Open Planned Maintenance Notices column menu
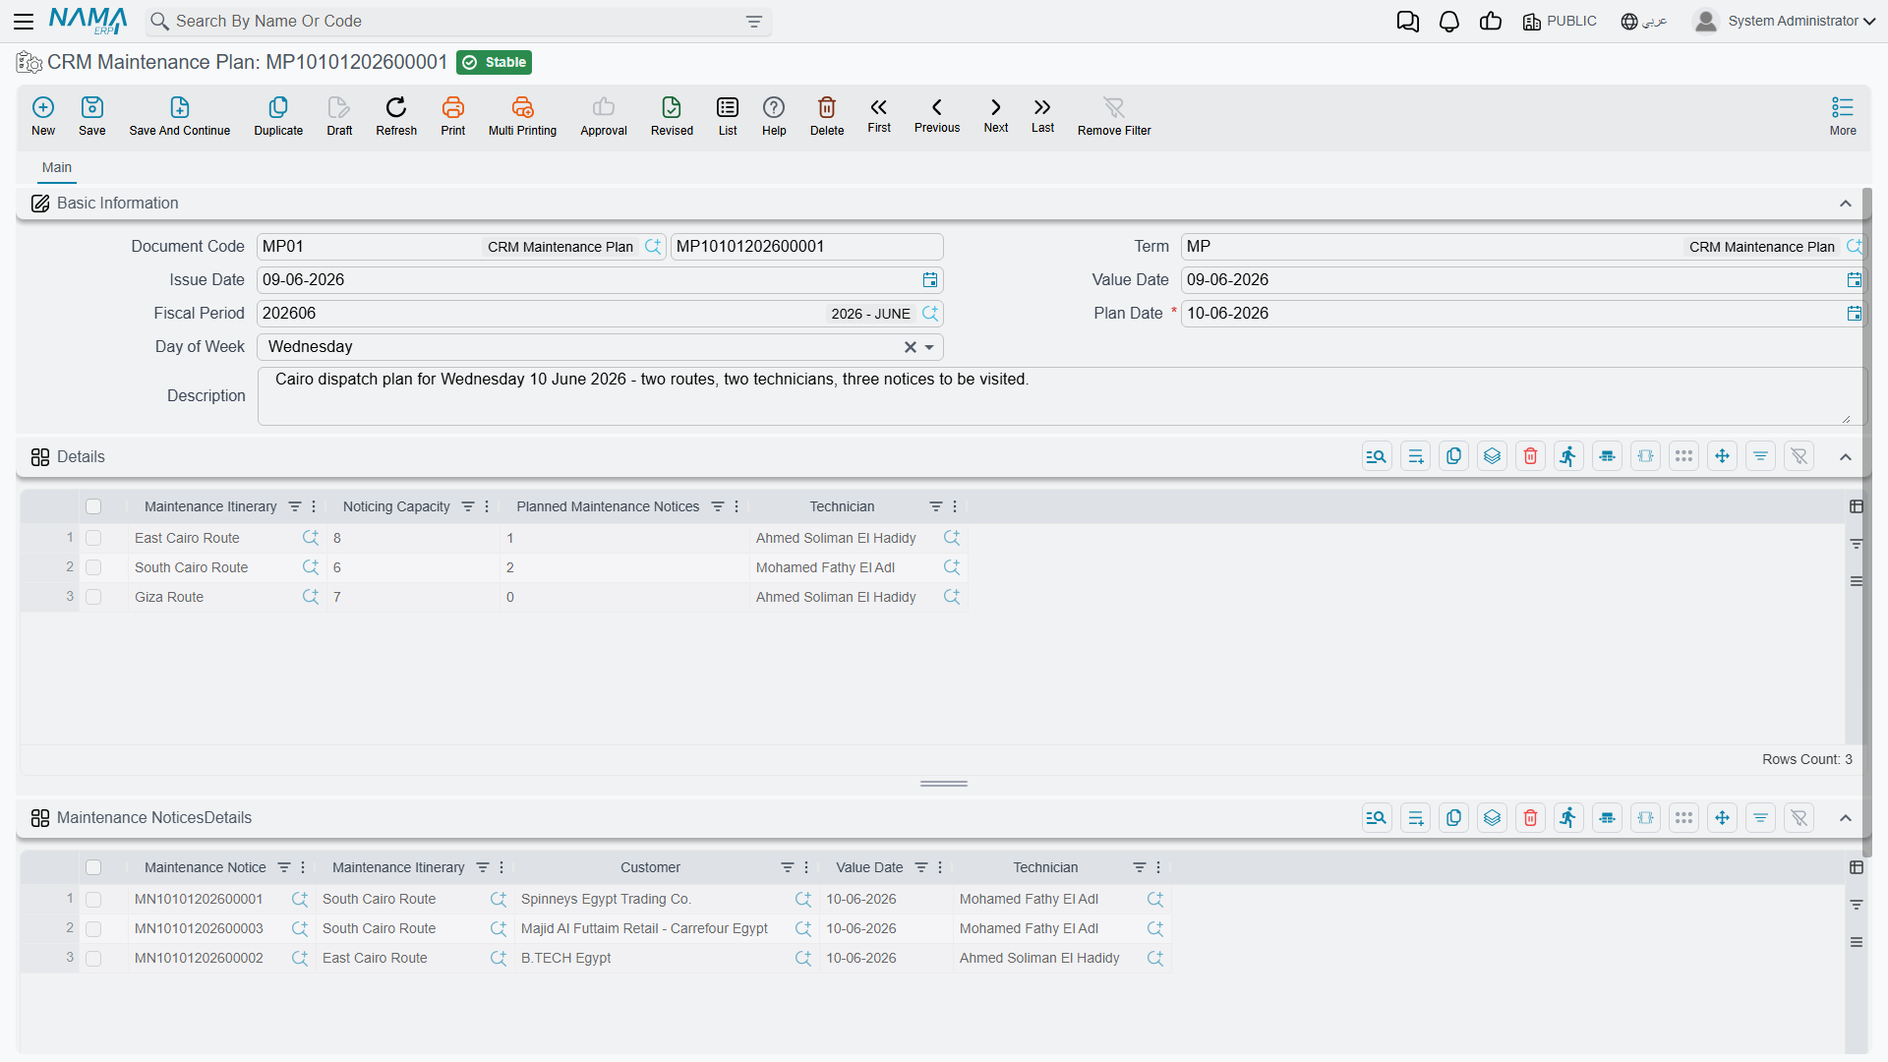Image resolution: width=1888 pixels, height=1062 pixels. pyautogui.click(x=737, y=506)
